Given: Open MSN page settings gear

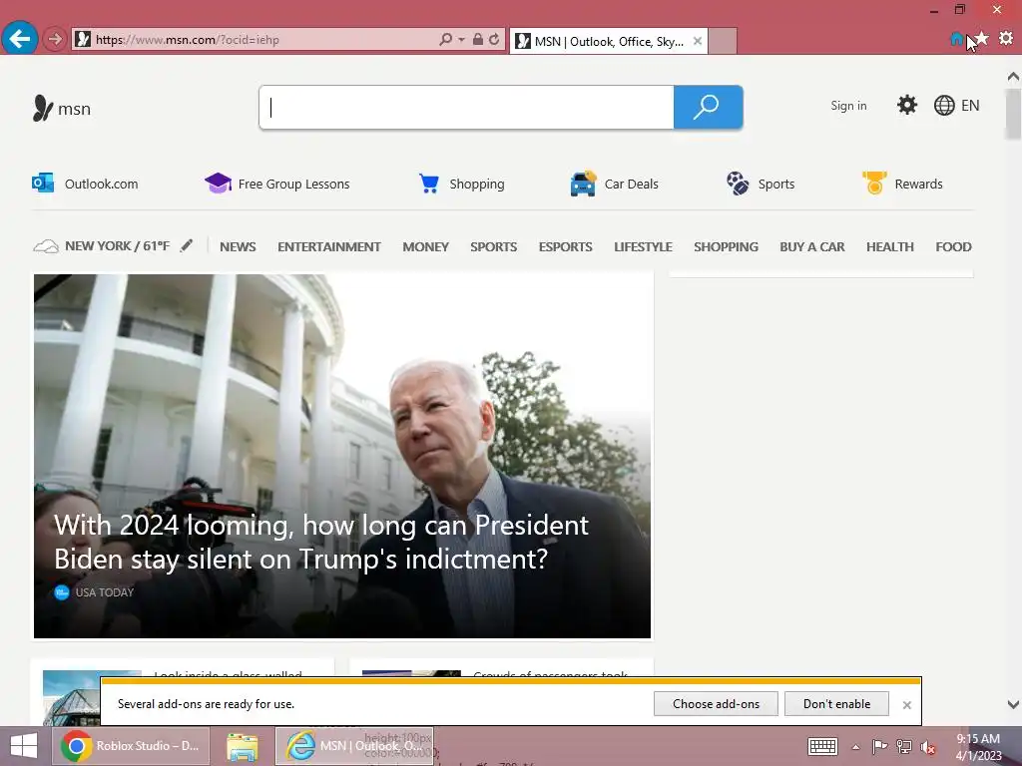Looking at the screenshot, I should point(906,105).
